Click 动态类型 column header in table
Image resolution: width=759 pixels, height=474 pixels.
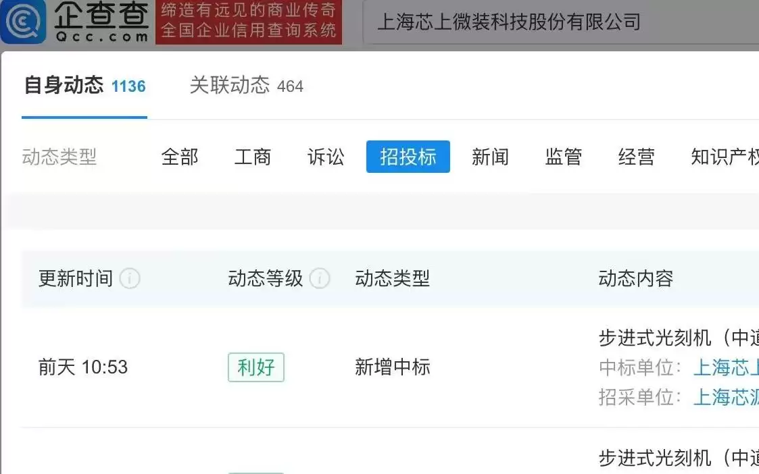click(393, 279)
